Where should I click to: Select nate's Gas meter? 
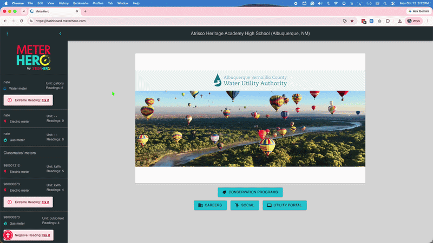34,137
